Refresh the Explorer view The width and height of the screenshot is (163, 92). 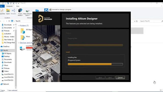(x=137, y=21)
